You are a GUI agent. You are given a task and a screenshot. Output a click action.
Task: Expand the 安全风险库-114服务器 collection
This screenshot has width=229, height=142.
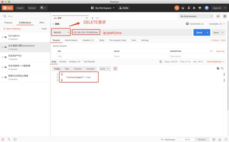(x=2, y=67)
